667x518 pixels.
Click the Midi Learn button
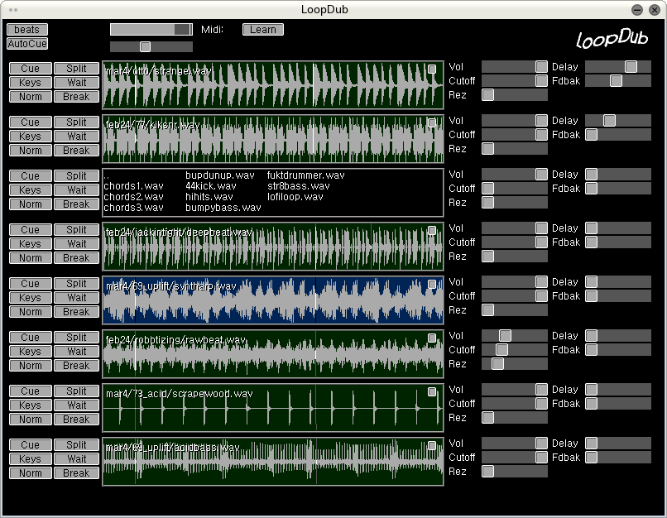tap(263, 30)
